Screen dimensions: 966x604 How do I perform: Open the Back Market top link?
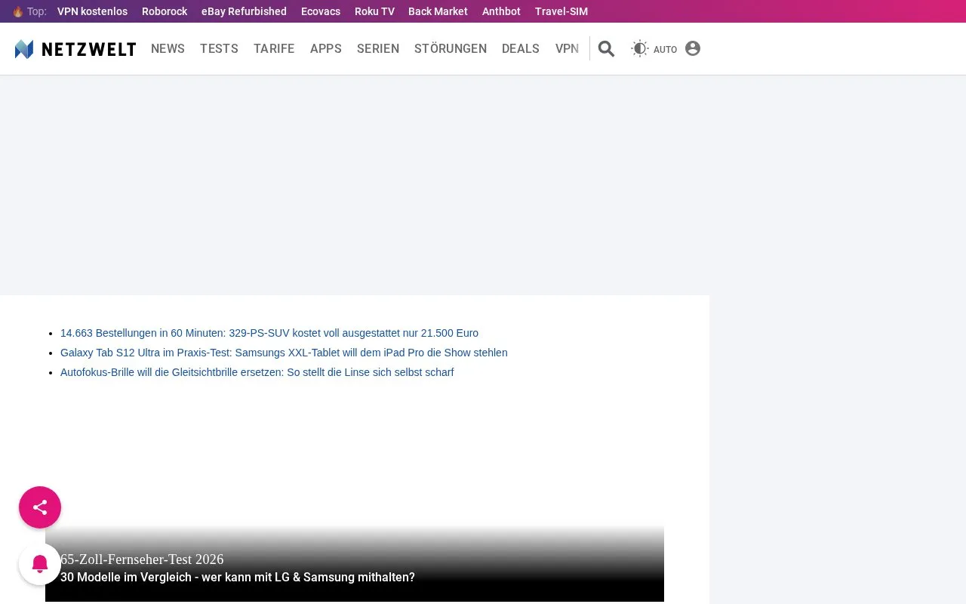coord(438,11)
